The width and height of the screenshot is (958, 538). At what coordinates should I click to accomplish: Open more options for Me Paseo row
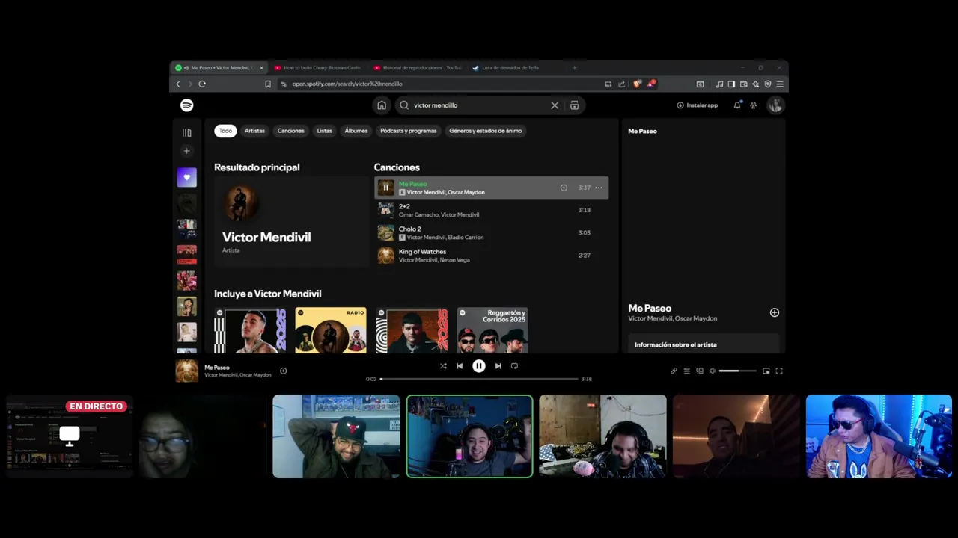[599, 188]
